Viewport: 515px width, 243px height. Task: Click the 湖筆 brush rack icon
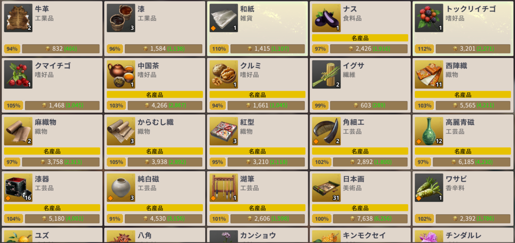click(x=224, y=188)
